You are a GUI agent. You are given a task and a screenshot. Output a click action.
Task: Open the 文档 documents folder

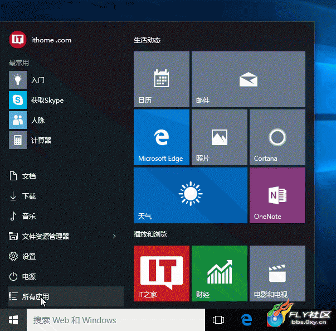[66, 176]
